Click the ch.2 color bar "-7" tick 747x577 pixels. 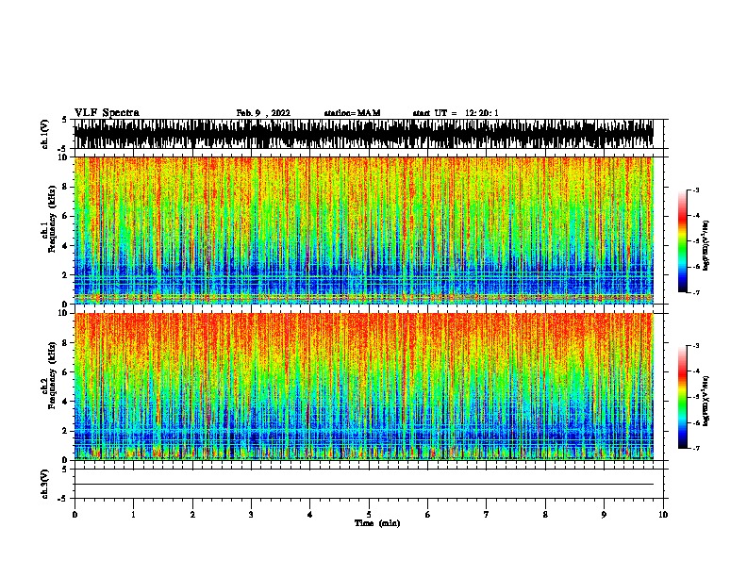tap(696, 449)
